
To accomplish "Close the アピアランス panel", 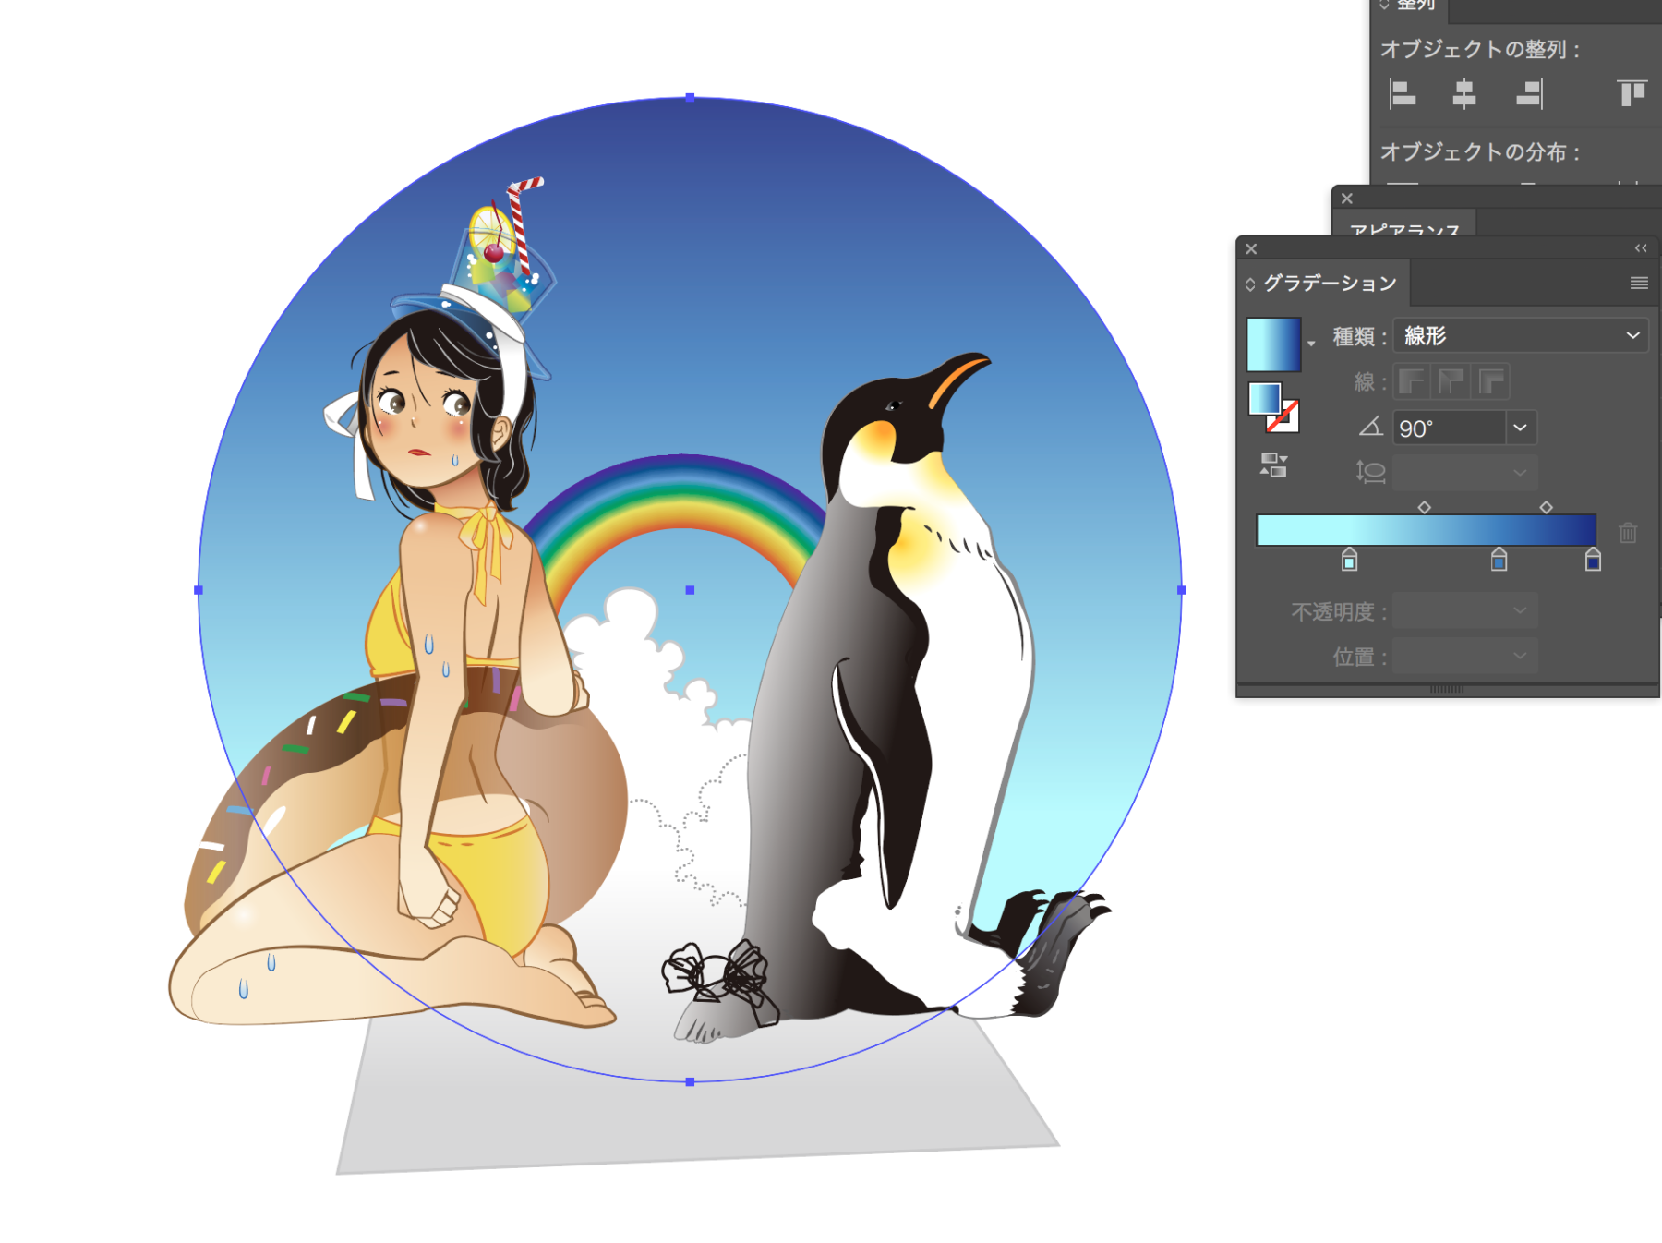I will pyautogui.click(x=1347, y=199).
